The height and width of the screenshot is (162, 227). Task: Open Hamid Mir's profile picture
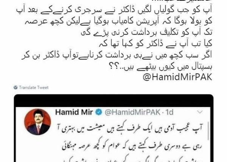37,122
